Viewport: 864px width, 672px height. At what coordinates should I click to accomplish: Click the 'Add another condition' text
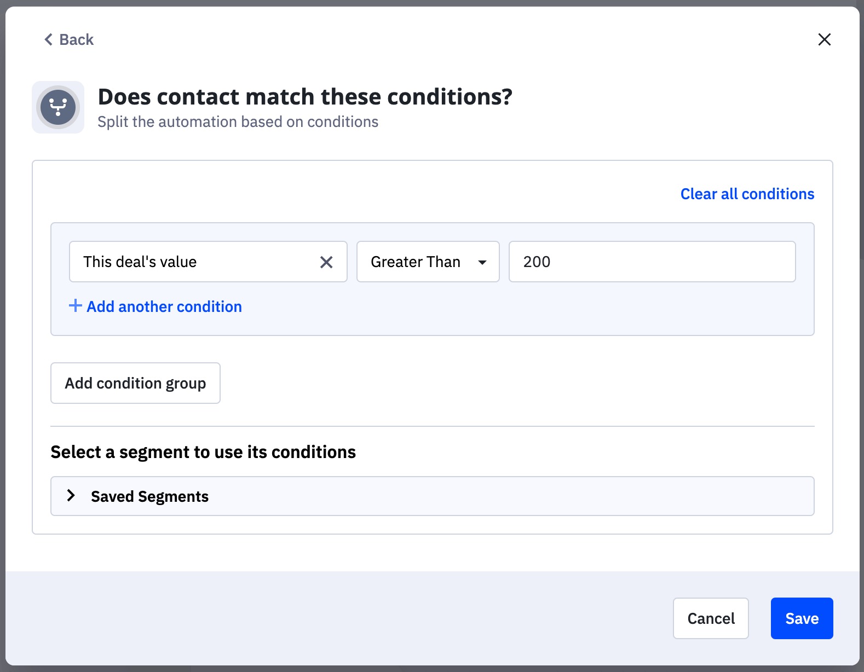click(x=164, y=306)
